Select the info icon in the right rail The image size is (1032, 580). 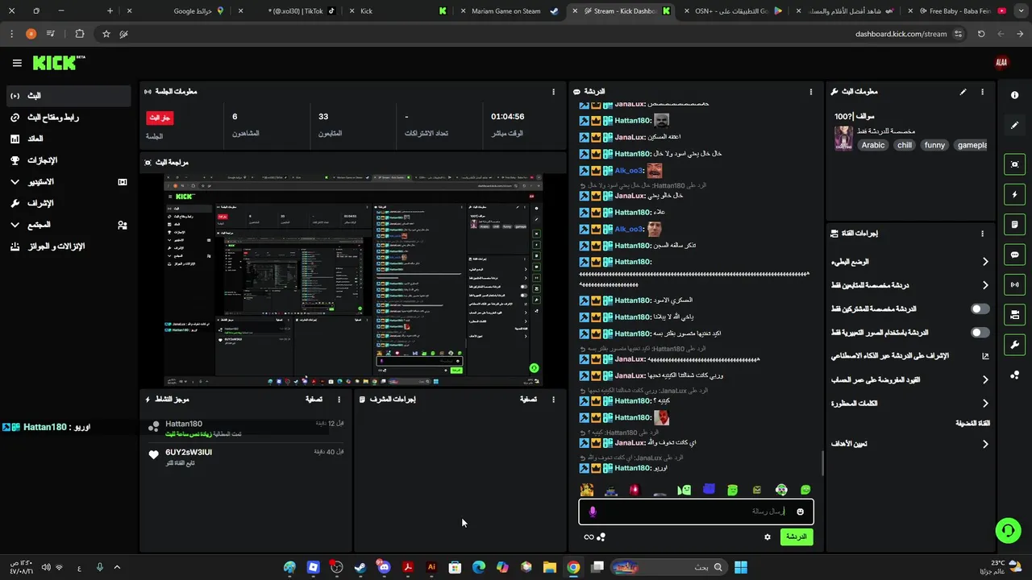[1014, 95]
